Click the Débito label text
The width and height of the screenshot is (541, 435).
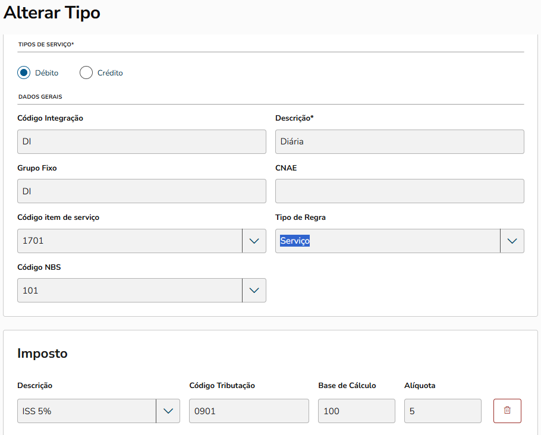tap(47, 73)
